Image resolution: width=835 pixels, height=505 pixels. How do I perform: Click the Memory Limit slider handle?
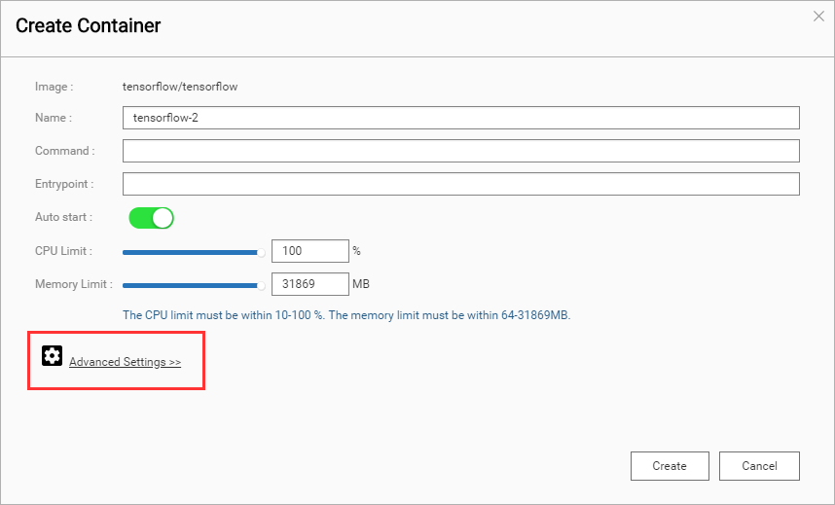click(261, 285)
